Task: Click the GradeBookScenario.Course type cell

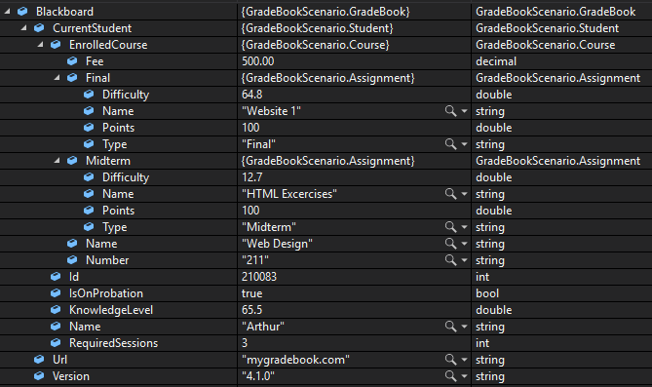Action: coord(546,45)
